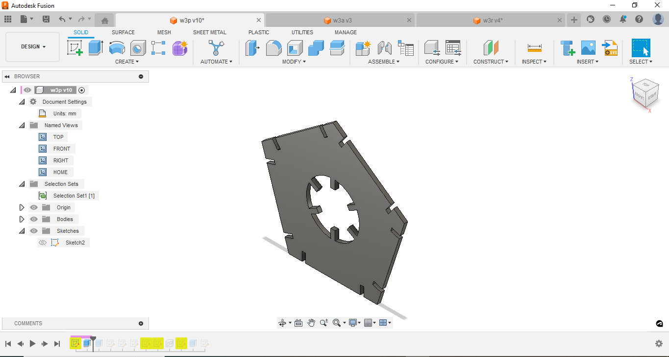Open the Change Parameters table tool
The height and width of the screenshot is (357, 669).
pyautogui.click(x=453, y=48)
